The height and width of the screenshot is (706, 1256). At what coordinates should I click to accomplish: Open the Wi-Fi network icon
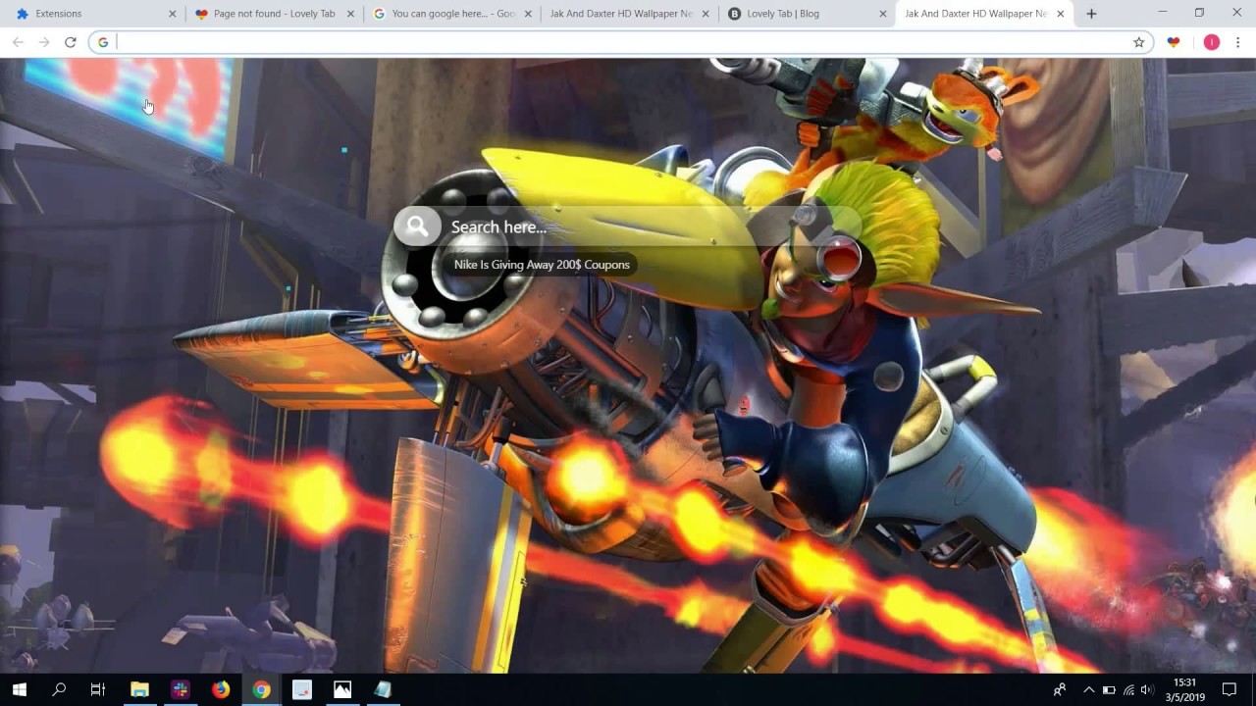click(x=1128, y=689)
